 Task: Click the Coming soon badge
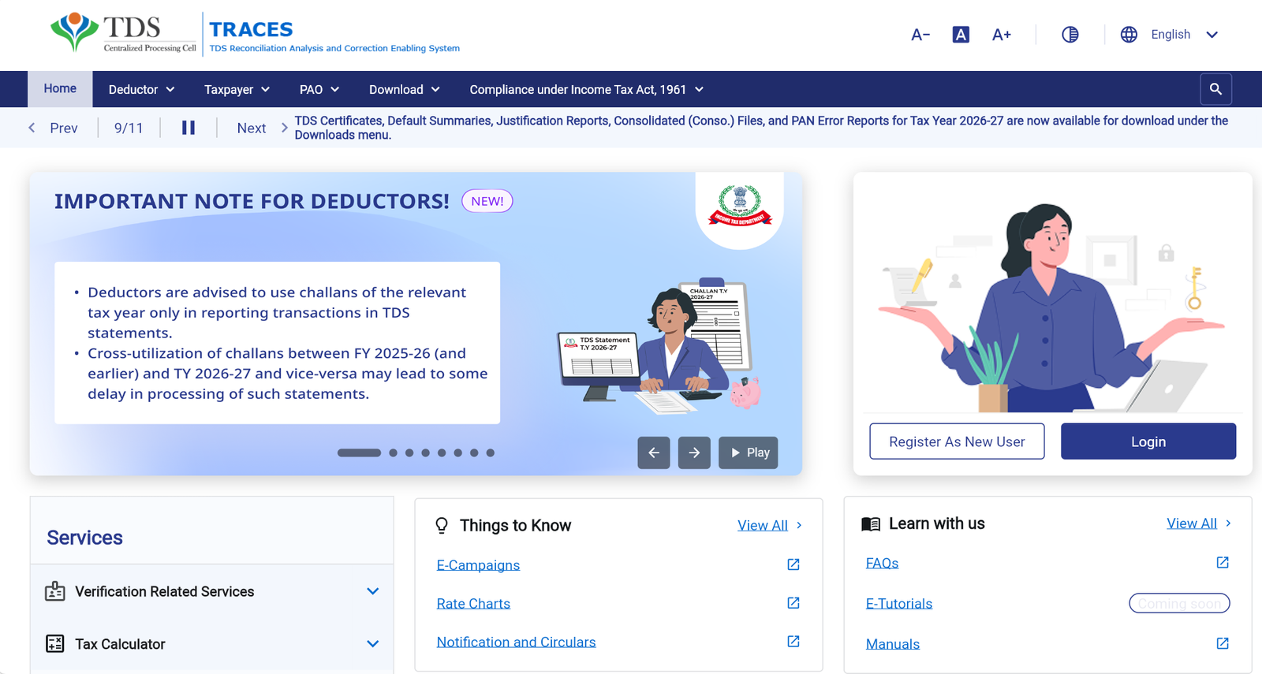(1179, 603)
